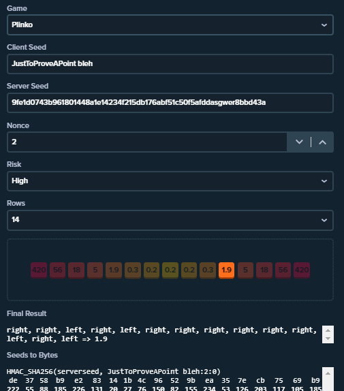Click the Server Seed label

(x=28, y=86)
